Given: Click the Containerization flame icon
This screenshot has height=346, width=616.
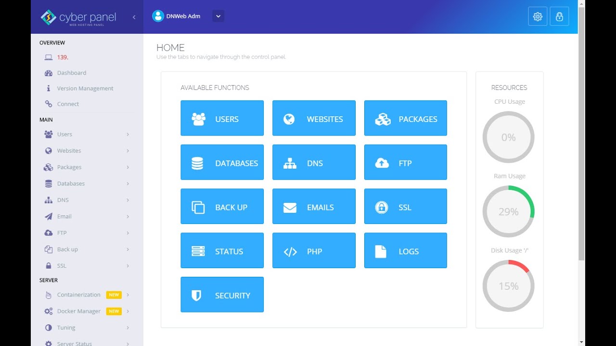Looking at the screenshot, I should tap(48, 295).
